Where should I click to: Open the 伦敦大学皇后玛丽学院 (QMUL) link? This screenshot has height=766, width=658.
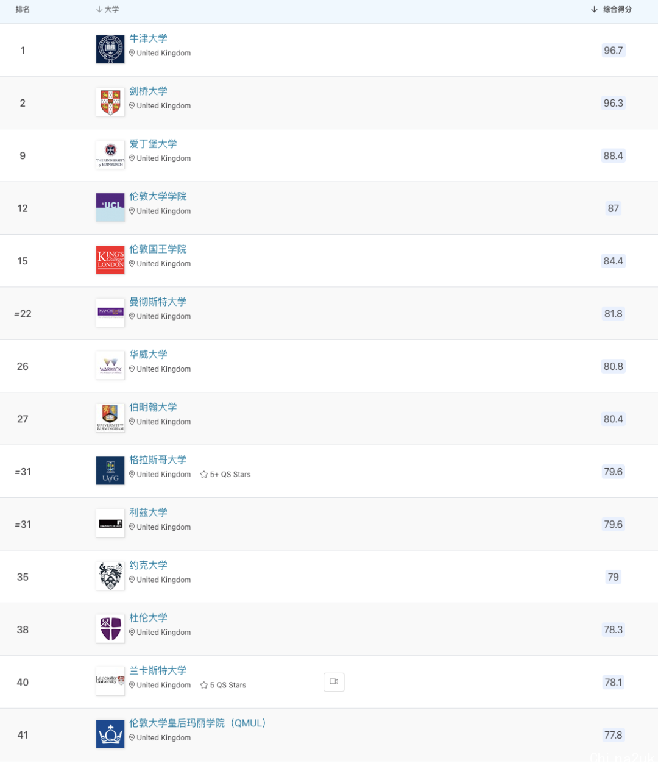pyautogui.click(x=198, y=723)
